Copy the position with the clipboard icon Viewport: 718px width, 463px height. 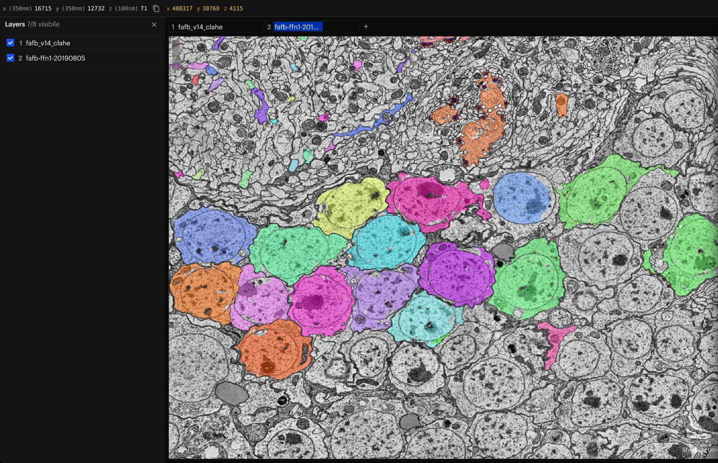tap(156, 9)
